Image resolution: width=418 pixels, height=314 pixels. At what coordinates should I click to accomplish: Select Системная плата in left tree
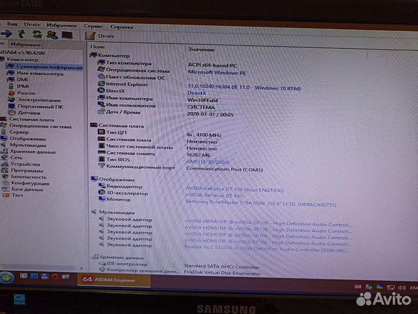coord(31,119)
